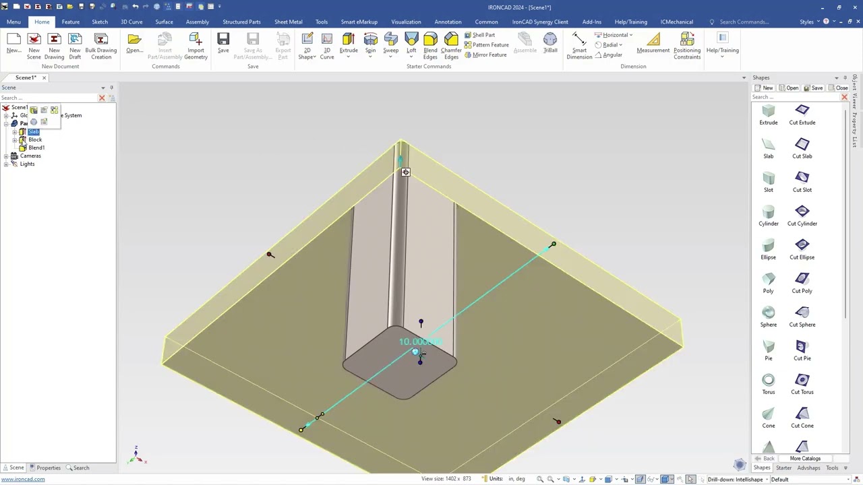This screenshot has width=863, height=485.
Task: Choose the Sphere catalog shape
Action: point(769,317)
